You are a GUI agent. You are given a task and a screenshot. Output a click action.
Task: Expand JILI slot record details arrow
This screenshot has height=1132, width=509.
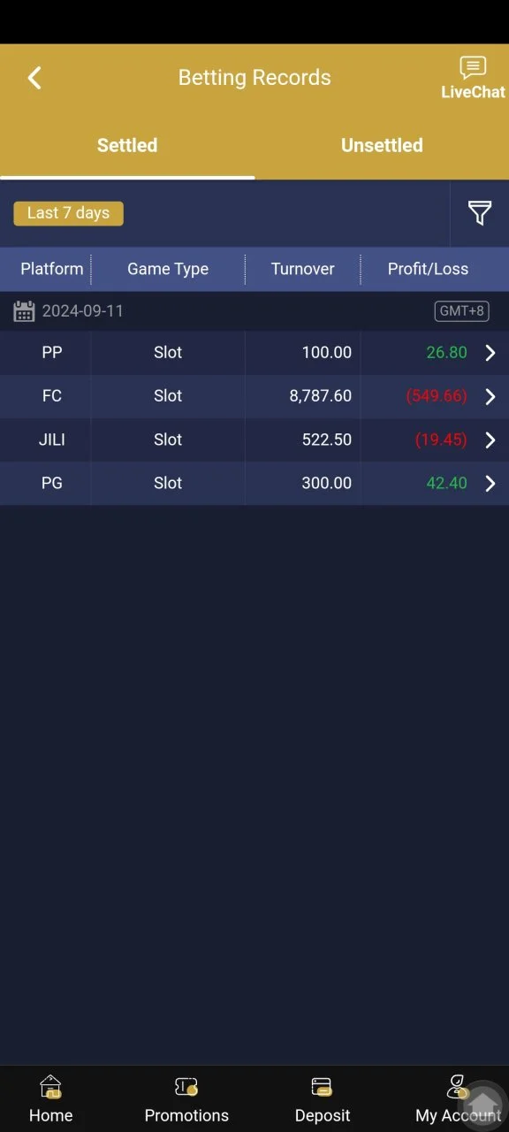pos(490,440)
